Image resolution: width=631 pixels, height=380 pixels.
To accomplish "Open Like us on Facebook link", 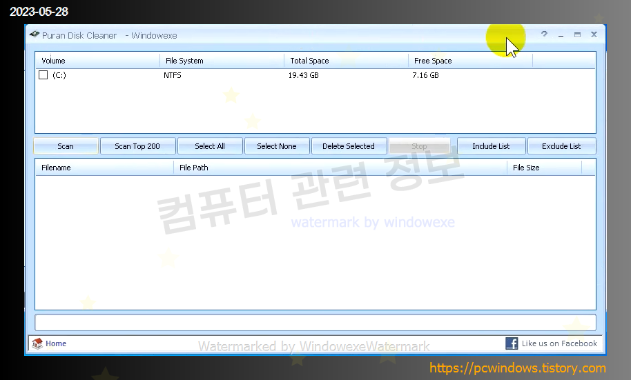I will [559, 343].
